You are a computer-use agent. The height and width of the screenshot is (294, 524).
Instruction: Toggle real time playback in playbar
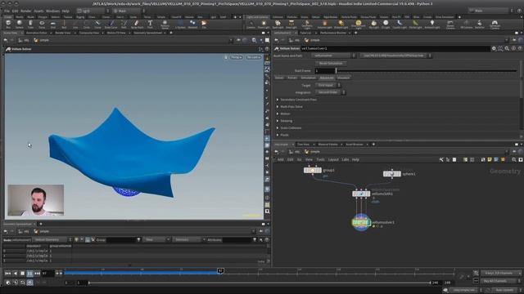pyautogui.click(x=29, y=283)
